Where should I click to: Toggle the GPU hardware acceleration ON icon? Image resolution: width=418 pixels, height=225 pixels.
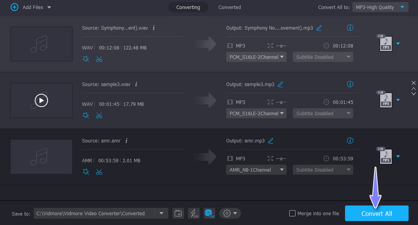[209, 213]
